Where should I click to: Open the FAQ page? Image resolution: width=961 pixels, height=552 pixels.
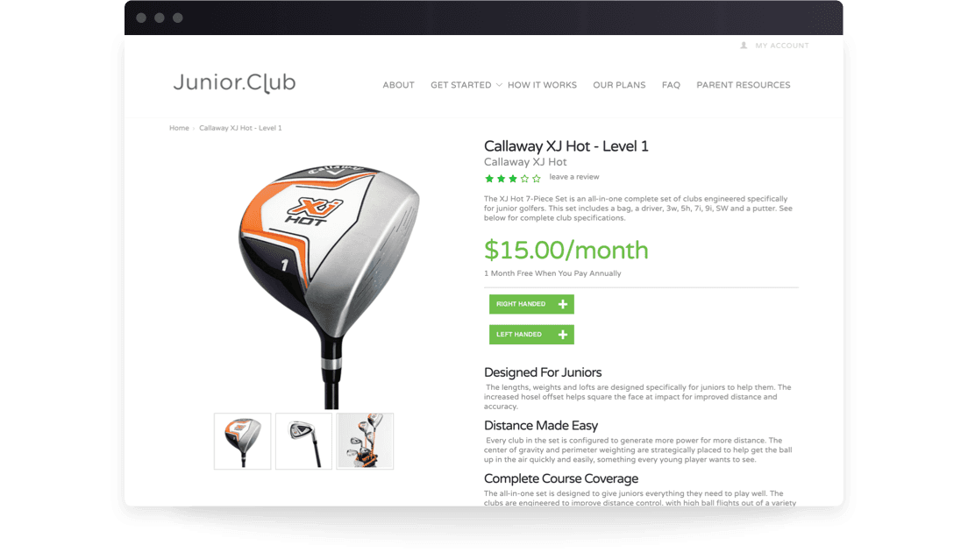coord(671,85)
